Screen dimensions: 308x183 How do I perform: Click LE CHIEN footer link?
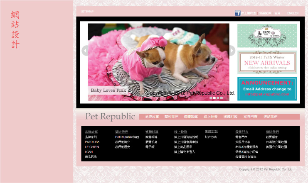(92, 147)
